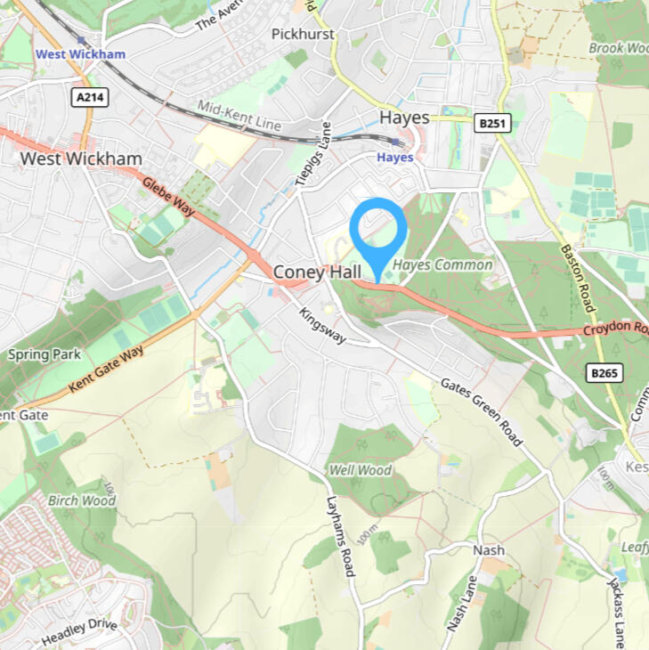This screenshot has width=649, height=650.
Task: Click the Mid-Kent Line railway label
Action: (x=239, y=115)
